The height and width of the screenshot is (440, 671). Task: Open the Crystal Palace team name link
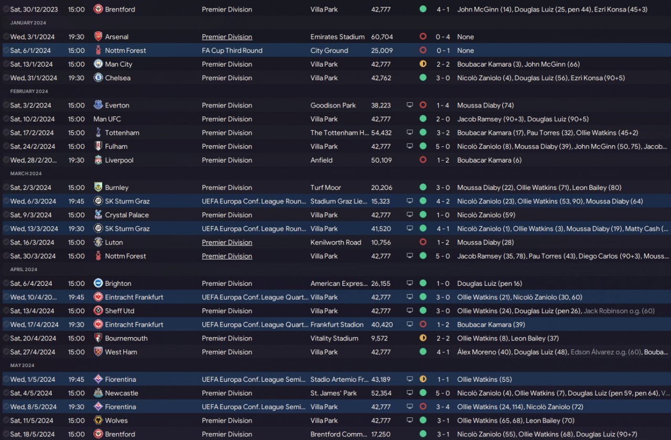tap(127, 215)
